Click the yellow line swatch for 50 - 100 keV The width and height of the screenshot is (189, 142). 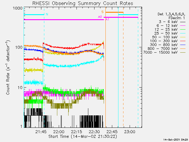tap(183, 37)
